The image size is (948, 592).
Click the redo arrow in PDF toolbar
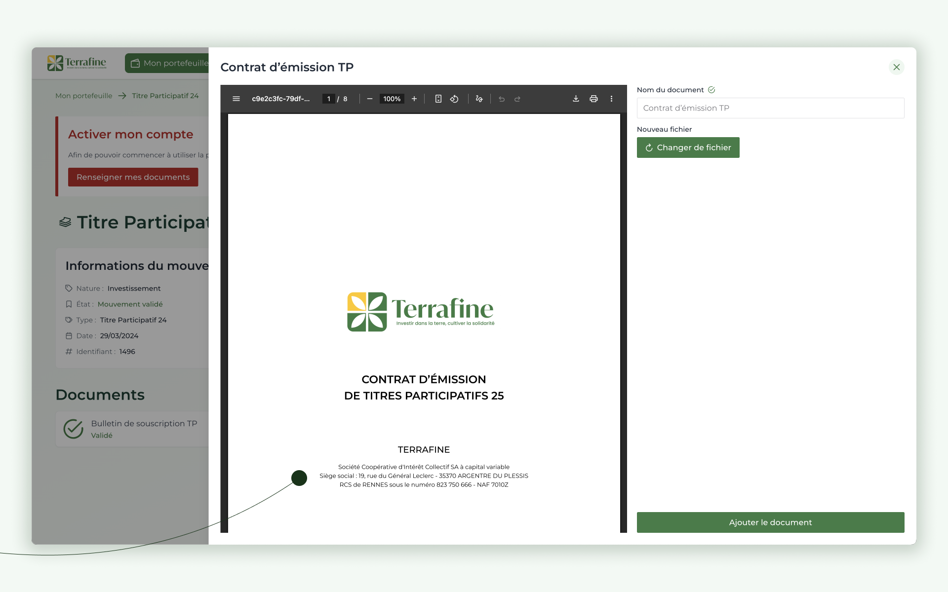point(517,99)
